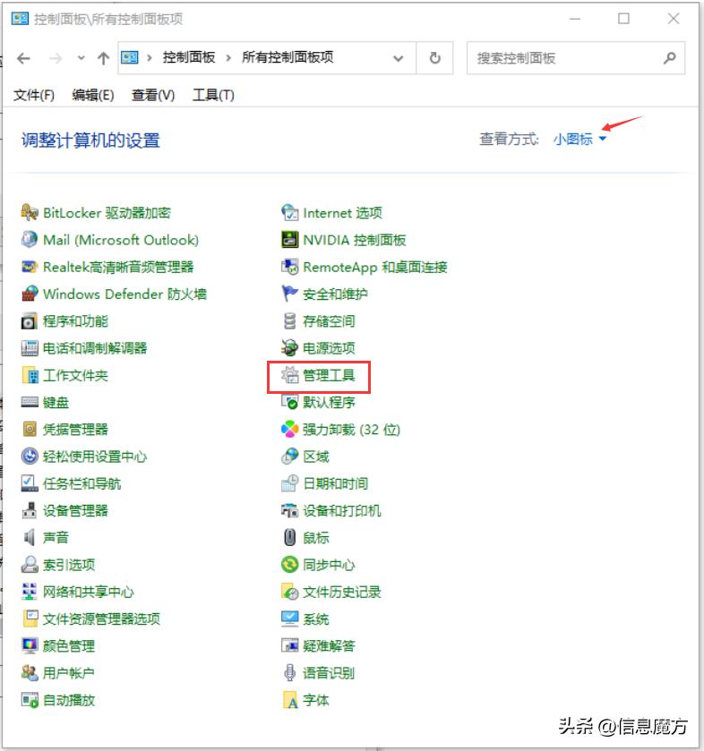
Task: Open 设备和打印机 icon
Action: click(x=289, y=510)
